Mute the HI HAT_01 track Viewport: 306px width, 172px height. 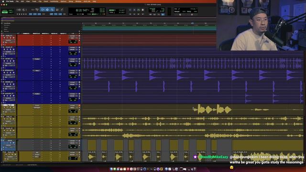click(13, 61)
